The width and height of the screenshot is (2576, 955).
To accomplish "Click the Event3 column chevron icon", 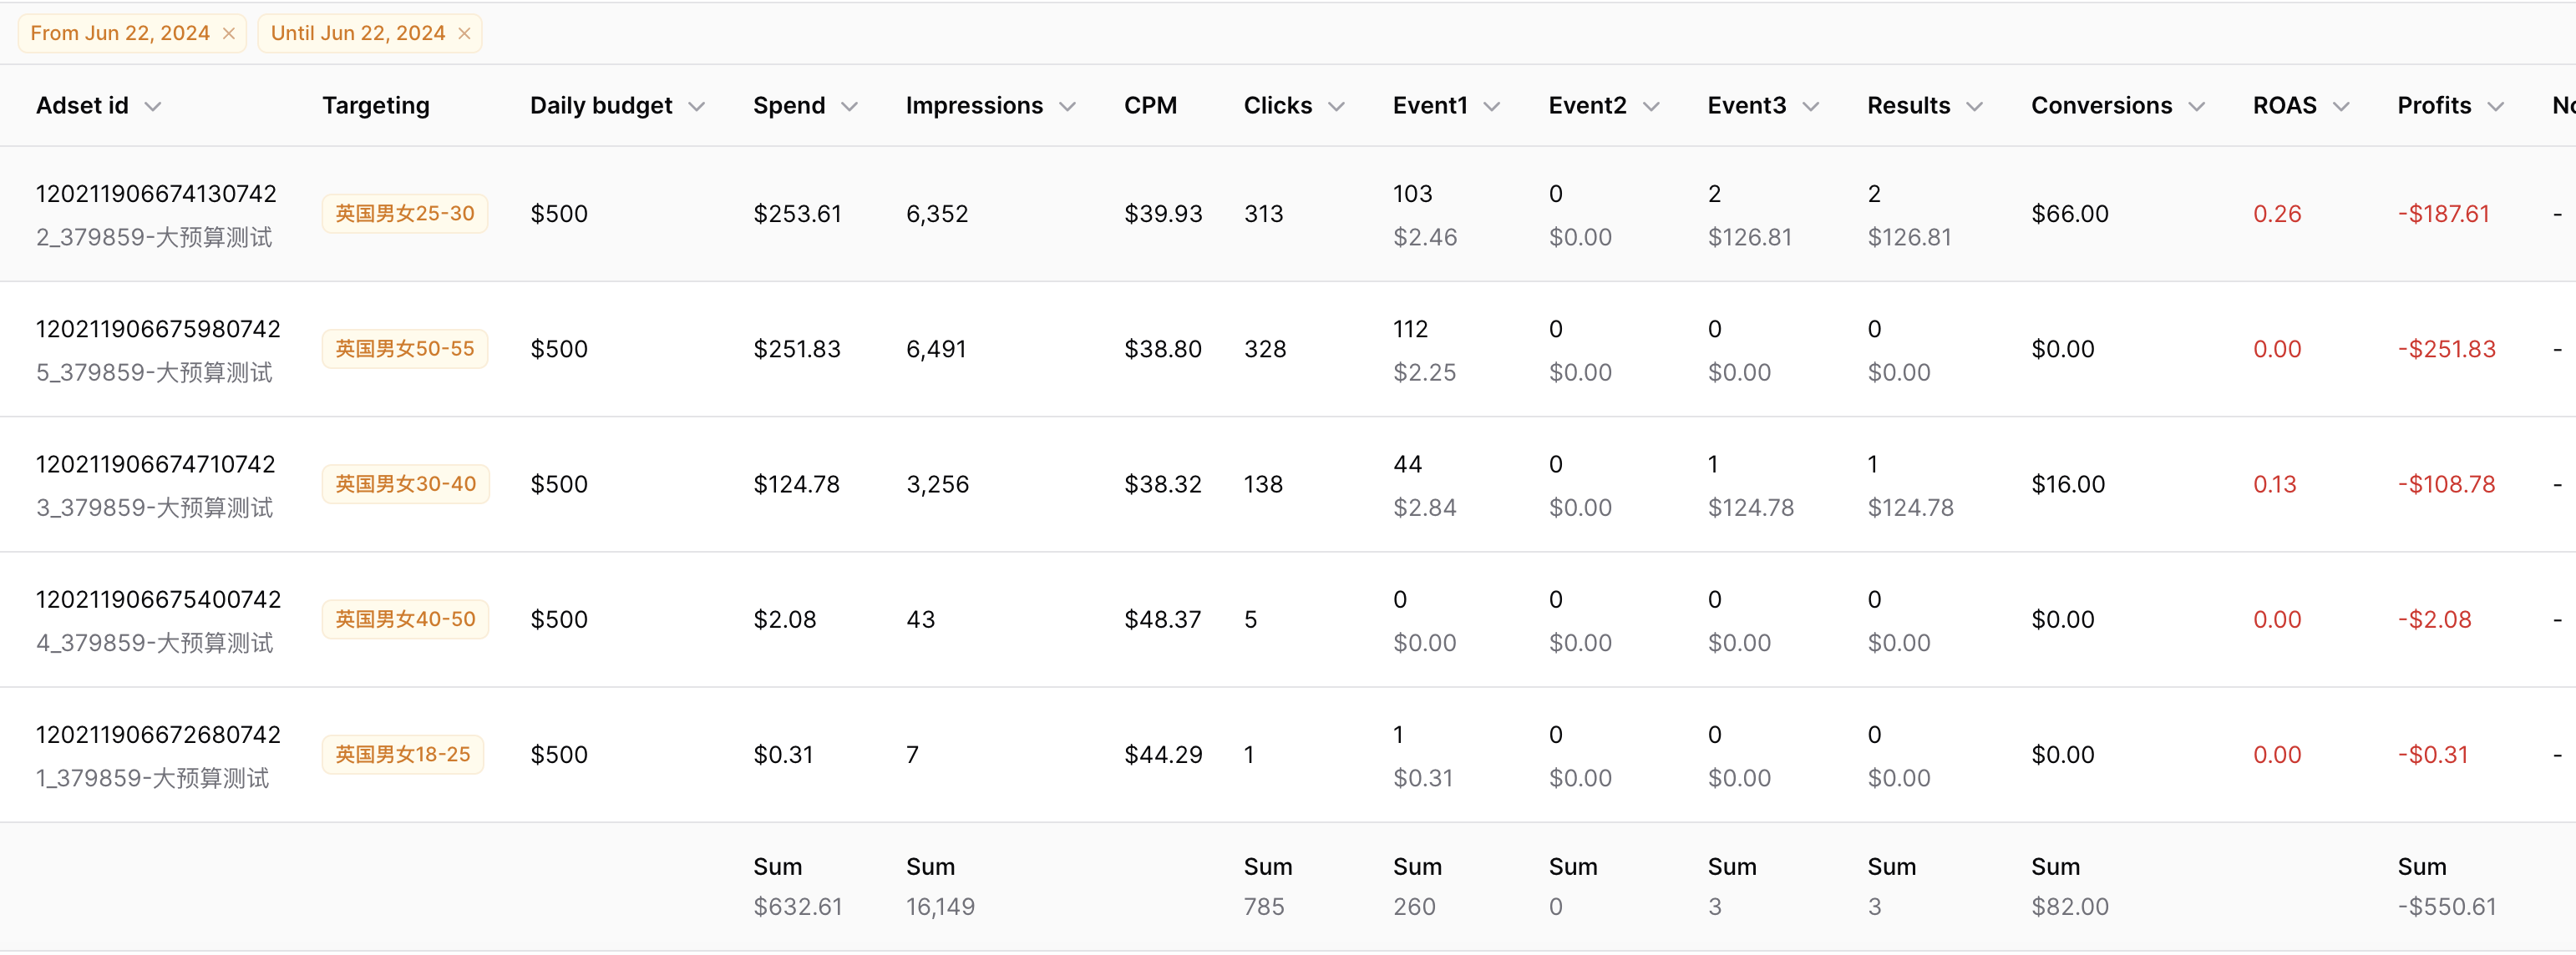I will [1811, 107].
